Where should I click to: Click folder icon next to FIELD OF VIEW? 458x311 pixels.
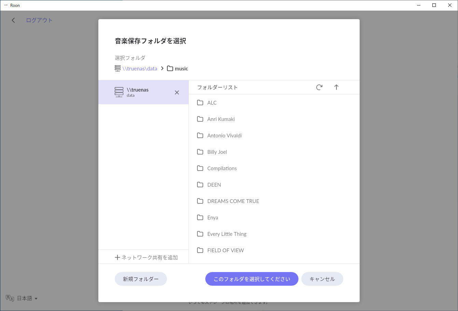coord(200,250)
